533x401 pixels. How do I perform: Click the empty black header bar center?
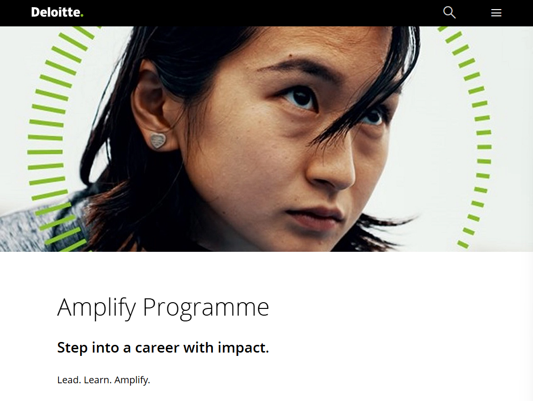click(264, 13)
